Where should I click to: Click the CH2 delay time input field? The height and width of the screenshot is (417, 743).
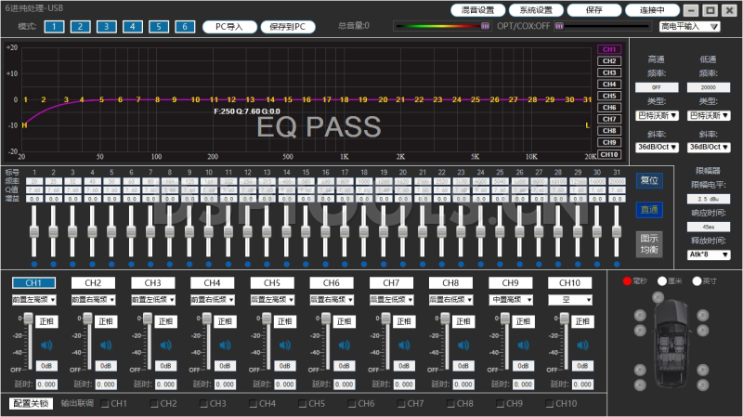(107, 384)
